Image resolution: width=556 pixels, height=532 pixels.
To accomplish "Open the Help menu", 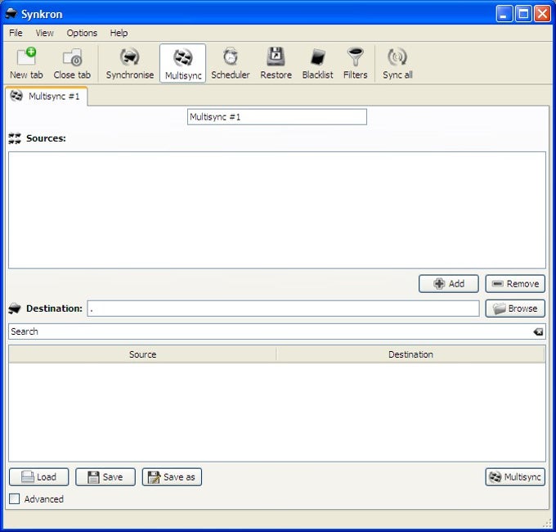I will [119, 33].
